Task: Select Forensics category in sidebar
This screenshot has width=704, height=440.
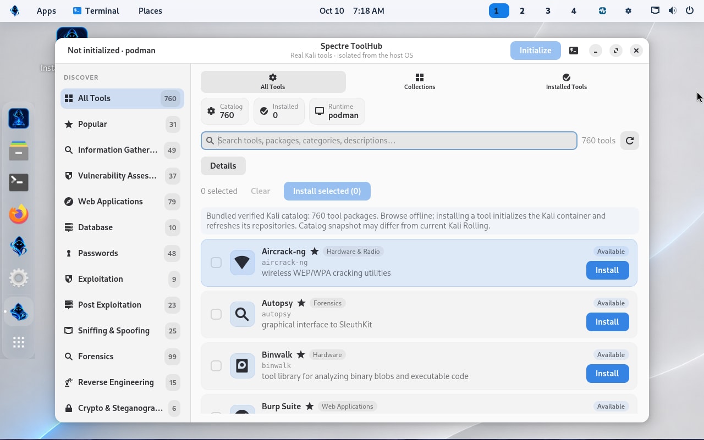Action: click(x=122, y=357)
